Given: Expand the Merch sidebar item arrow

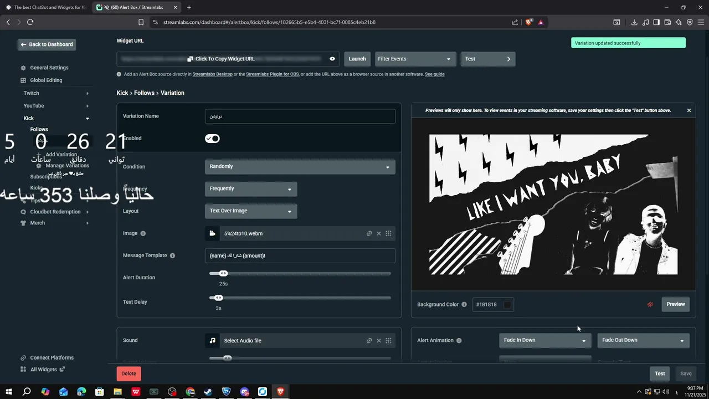Looking at the screenshot, I should [88, 223].
